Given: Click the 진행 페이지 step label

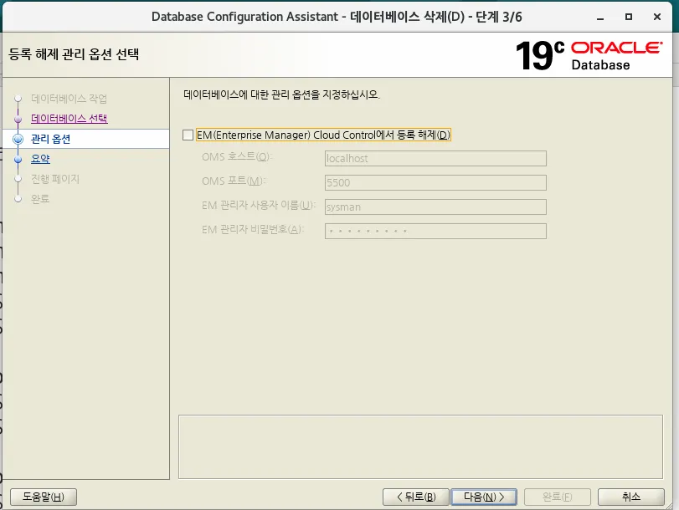Looking at the screenshot, I should 55,179.
